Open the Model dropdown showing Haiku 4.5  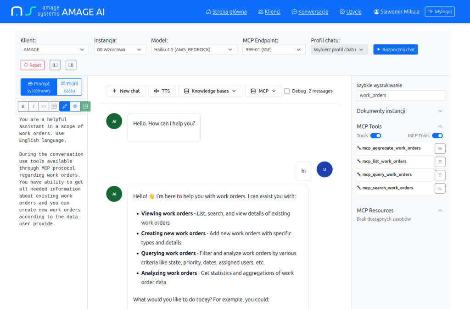[194, 49]
